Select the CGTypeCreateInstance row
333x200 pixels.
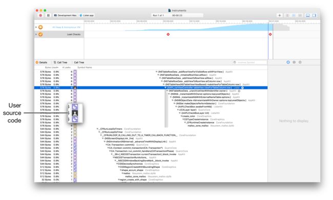coord(151,119)
